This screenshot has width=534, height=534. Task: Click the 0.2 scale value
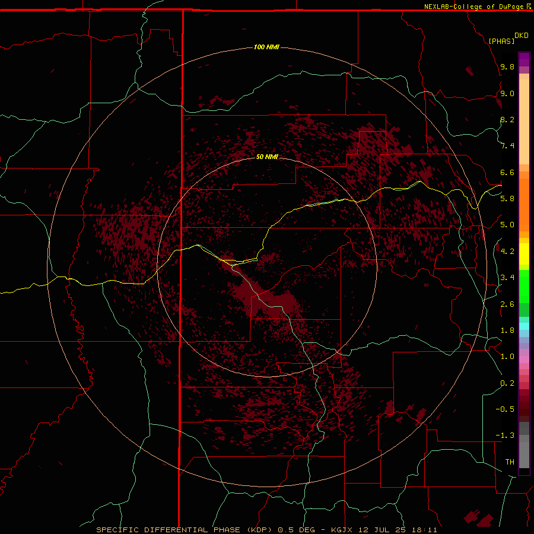[x=507, y=383]
